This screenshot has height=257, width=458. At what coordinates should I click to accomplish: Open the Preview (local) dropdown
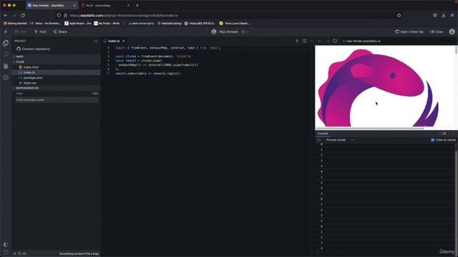[x=339, y=140]
